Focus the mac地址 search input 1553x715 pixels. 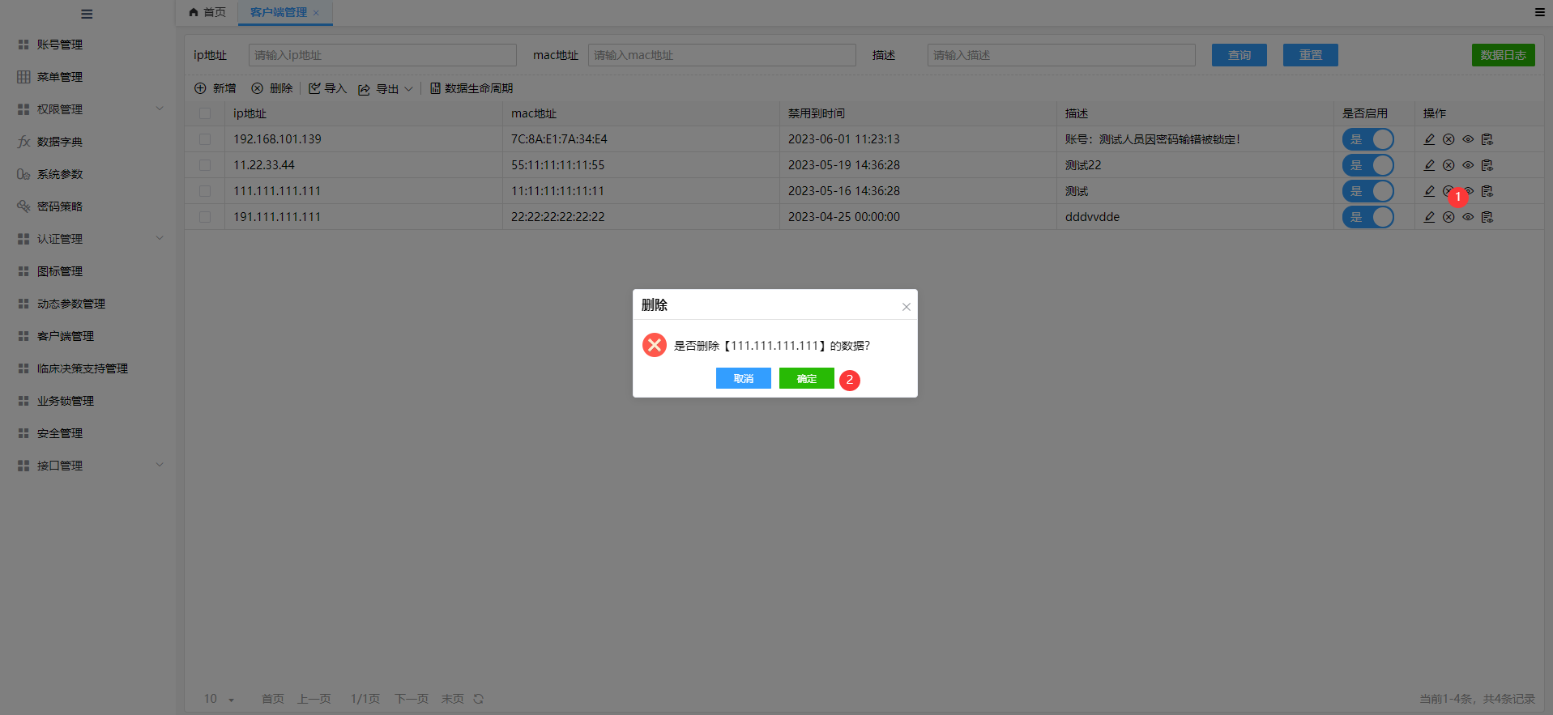(722, 55)
